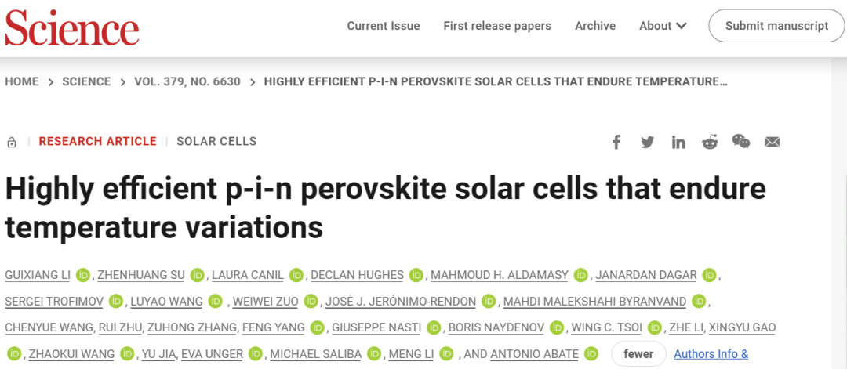Share article on LinkedIn
847x369 pixels.
678,143
